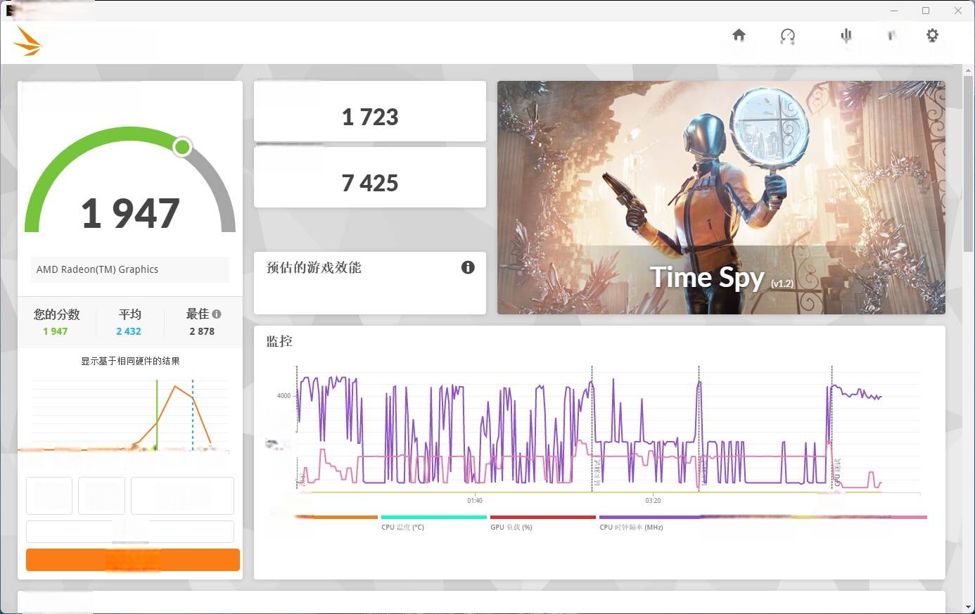Image resolution: width=975 pixels, height=614 pixels.
Task: Click the Time Spy (v1.2) artwork
Action: click(x=721, y=198)
